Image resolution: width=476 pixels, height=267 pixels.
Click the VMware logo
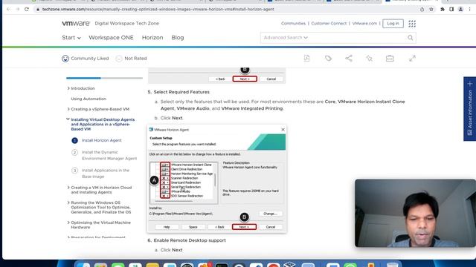[76, 23]
